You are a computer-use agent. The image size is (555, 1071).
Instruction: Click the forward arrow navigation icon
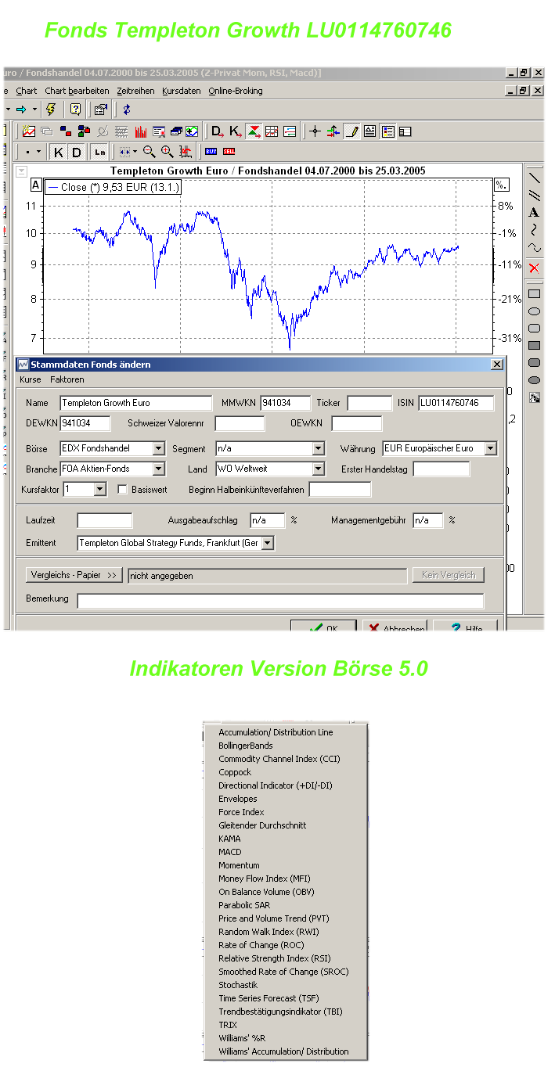[x=22, y=110]
